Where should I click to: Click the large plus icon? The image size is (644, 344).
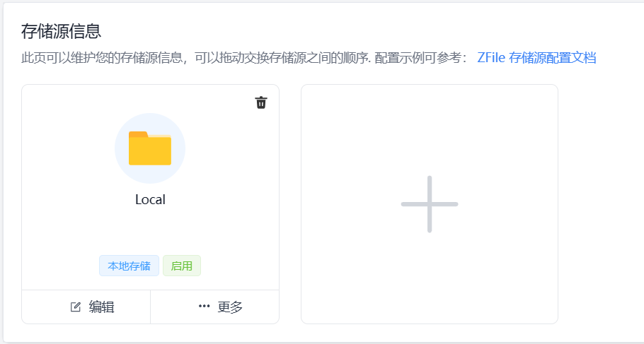(430, 204)
